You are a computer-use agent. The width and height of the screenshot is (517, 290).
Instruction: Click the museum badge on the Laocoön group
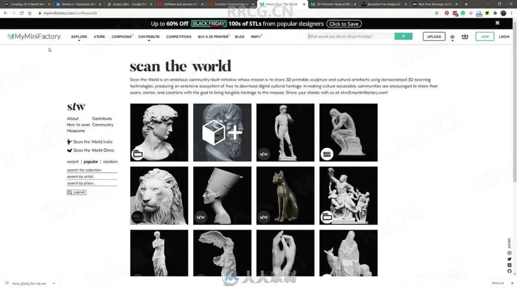(327, 217)
